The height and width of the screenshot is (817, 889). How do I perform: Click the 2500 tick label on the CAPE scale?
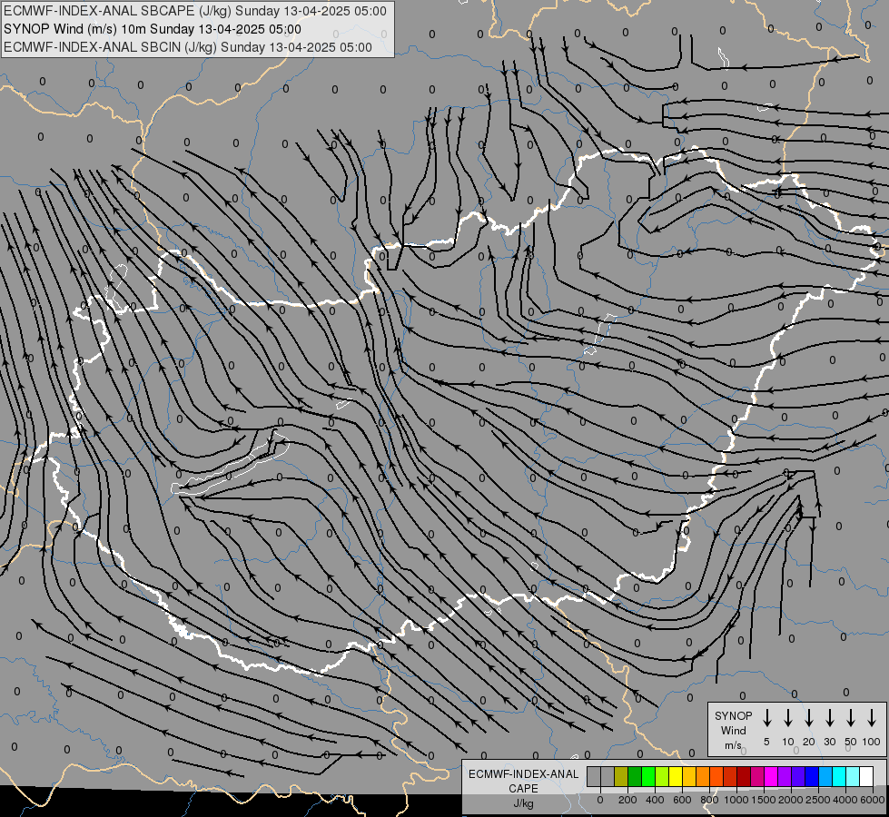[x=817, y=800]
